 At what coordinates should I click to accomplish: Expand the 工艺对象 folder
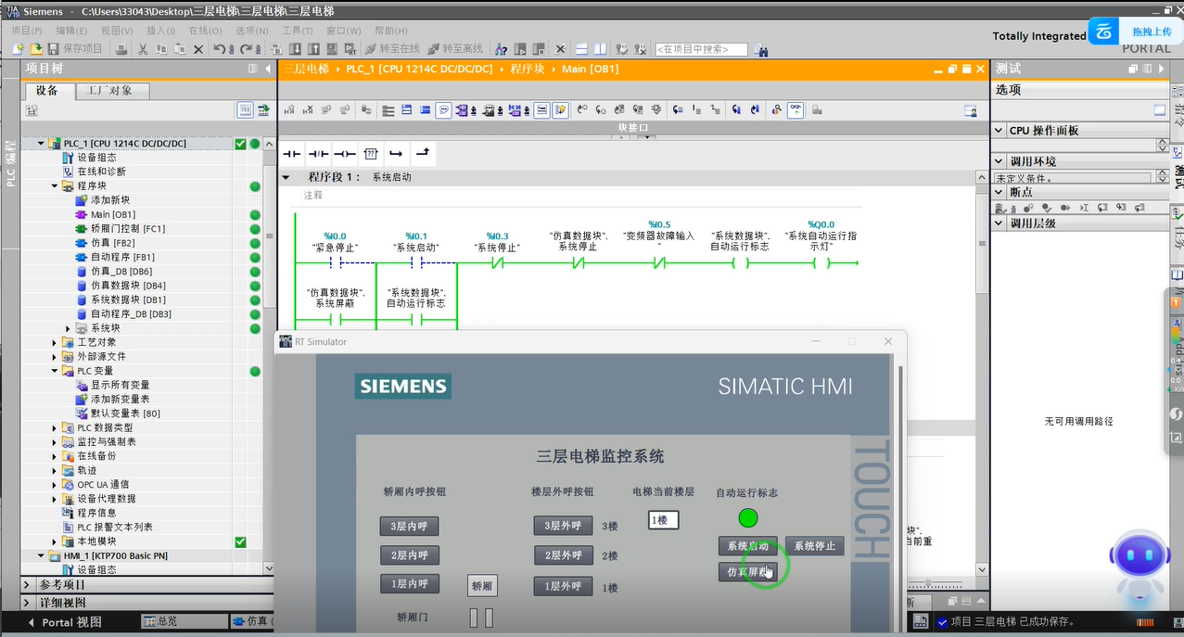pos(55,342)
